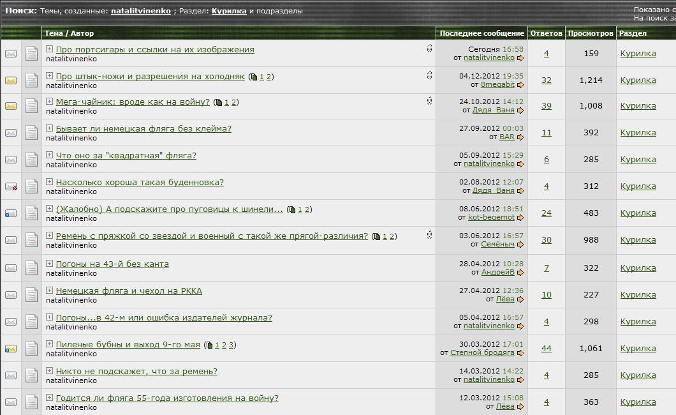Expand preview of 'Ремень с пряжкой' thread
Screen dimensions: 676x415
[49, 236]
